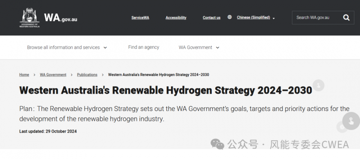The width and height of the screenshot is (360, 159).
Task: Expand Browse all information and services
Action: [x=67, y=47]
